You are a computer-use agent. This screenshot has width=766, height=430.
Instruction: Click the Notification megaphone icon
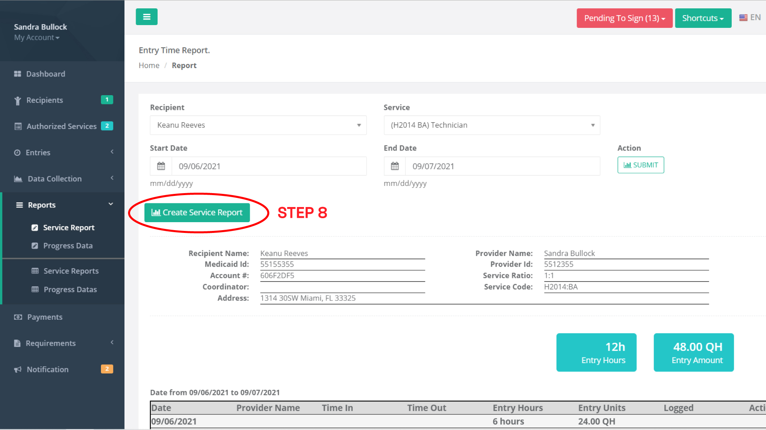(x=18, y=369)
